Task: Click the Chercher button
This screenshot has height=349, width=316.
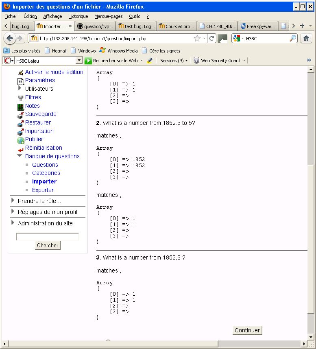Action: [x=48, y=245]
